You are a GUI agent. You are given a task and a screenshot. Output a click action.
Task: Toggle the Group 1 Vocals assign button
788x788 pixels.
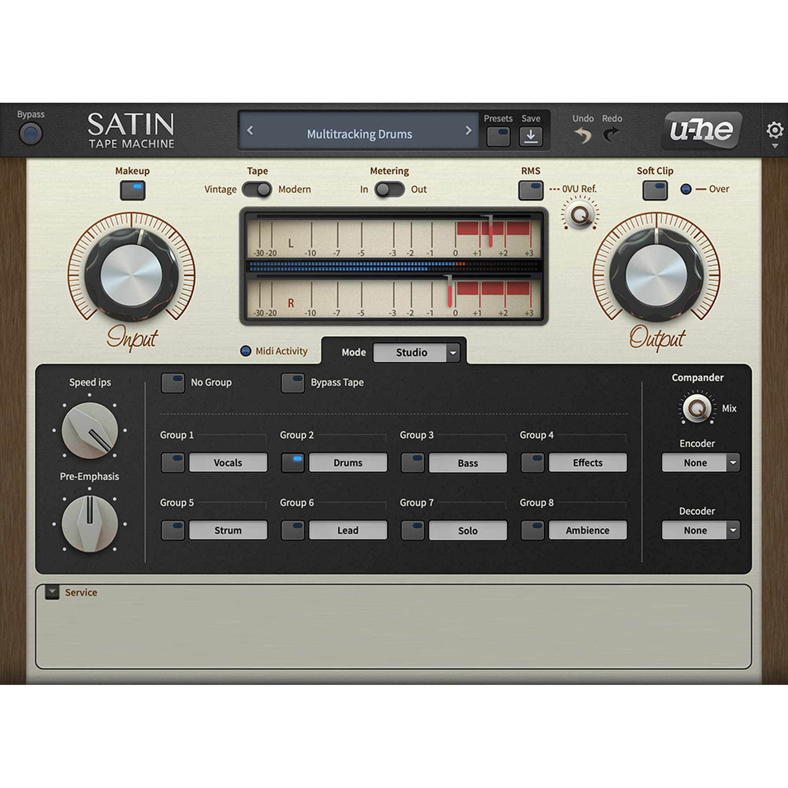pyautogui.click(x=172, y=462)
